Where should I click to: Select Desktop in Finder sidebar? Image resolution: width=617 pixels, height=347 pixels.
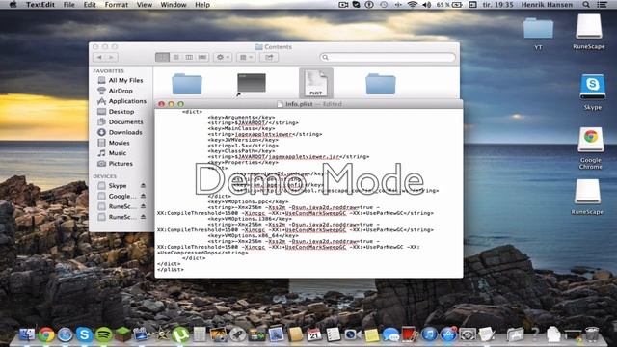pyautogui.click(x=121, y=112)
